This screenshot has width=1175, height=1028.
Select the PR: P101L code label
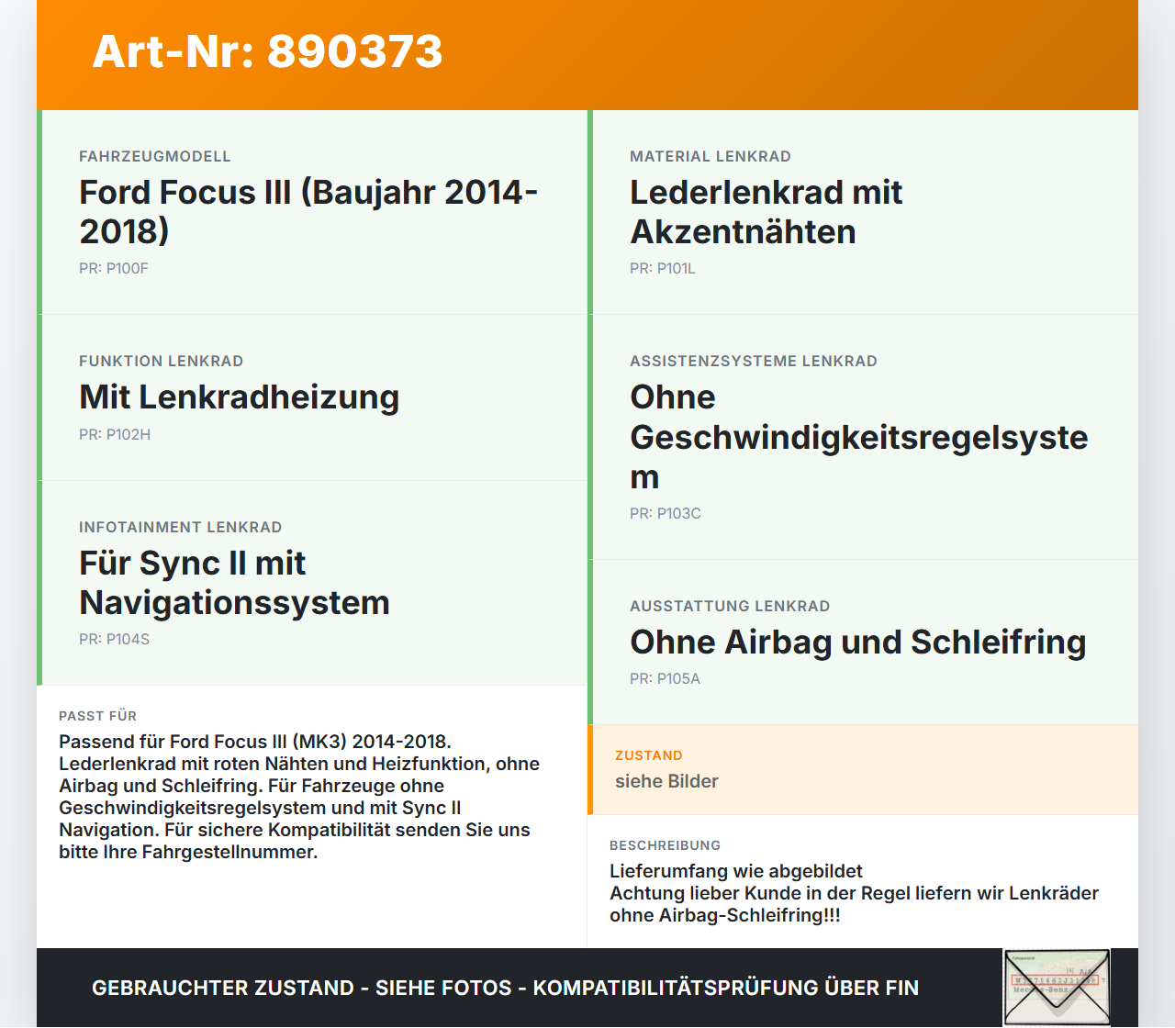coord(662,270)
